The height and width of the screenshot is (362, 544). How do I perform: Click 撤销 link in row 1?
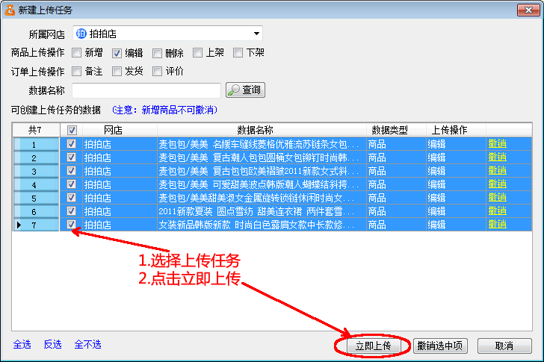[497, 143]
